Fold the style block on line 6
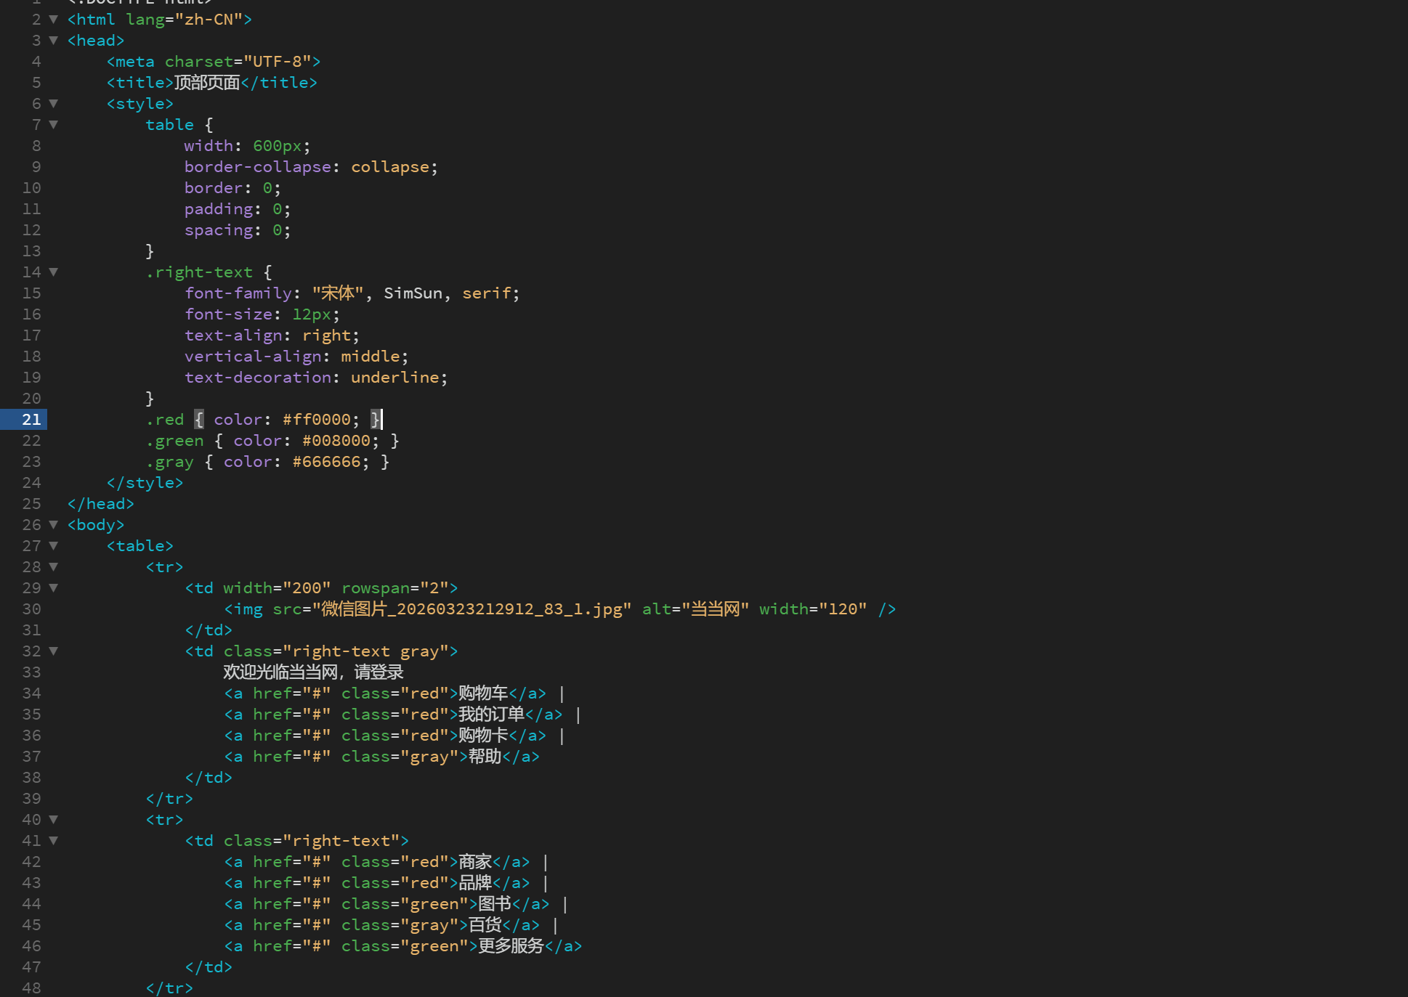 click(53, 103)
